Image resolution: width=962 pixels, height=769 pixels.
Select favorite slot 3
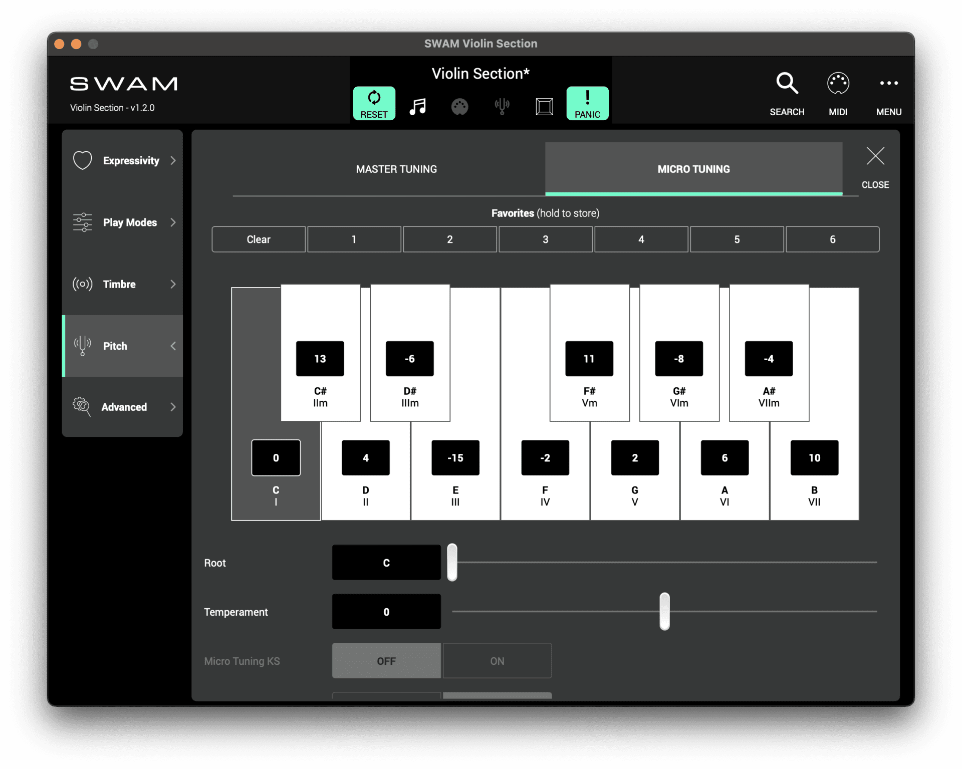[x=545, y=239]
